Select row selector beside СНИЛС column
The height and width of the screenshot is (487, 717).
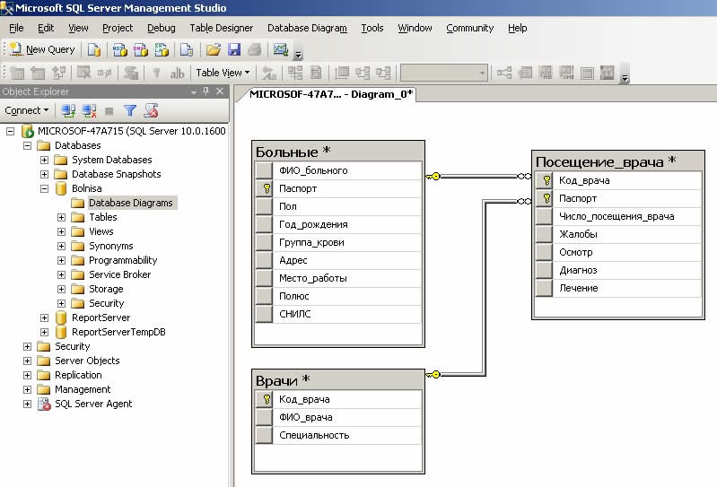(264, 314)
